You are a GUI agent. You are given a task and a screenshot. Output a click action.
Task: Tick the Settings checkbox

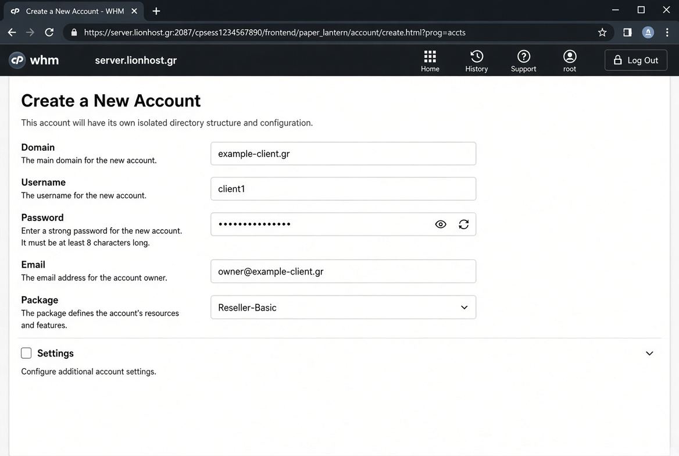click(x=26, y=353)
